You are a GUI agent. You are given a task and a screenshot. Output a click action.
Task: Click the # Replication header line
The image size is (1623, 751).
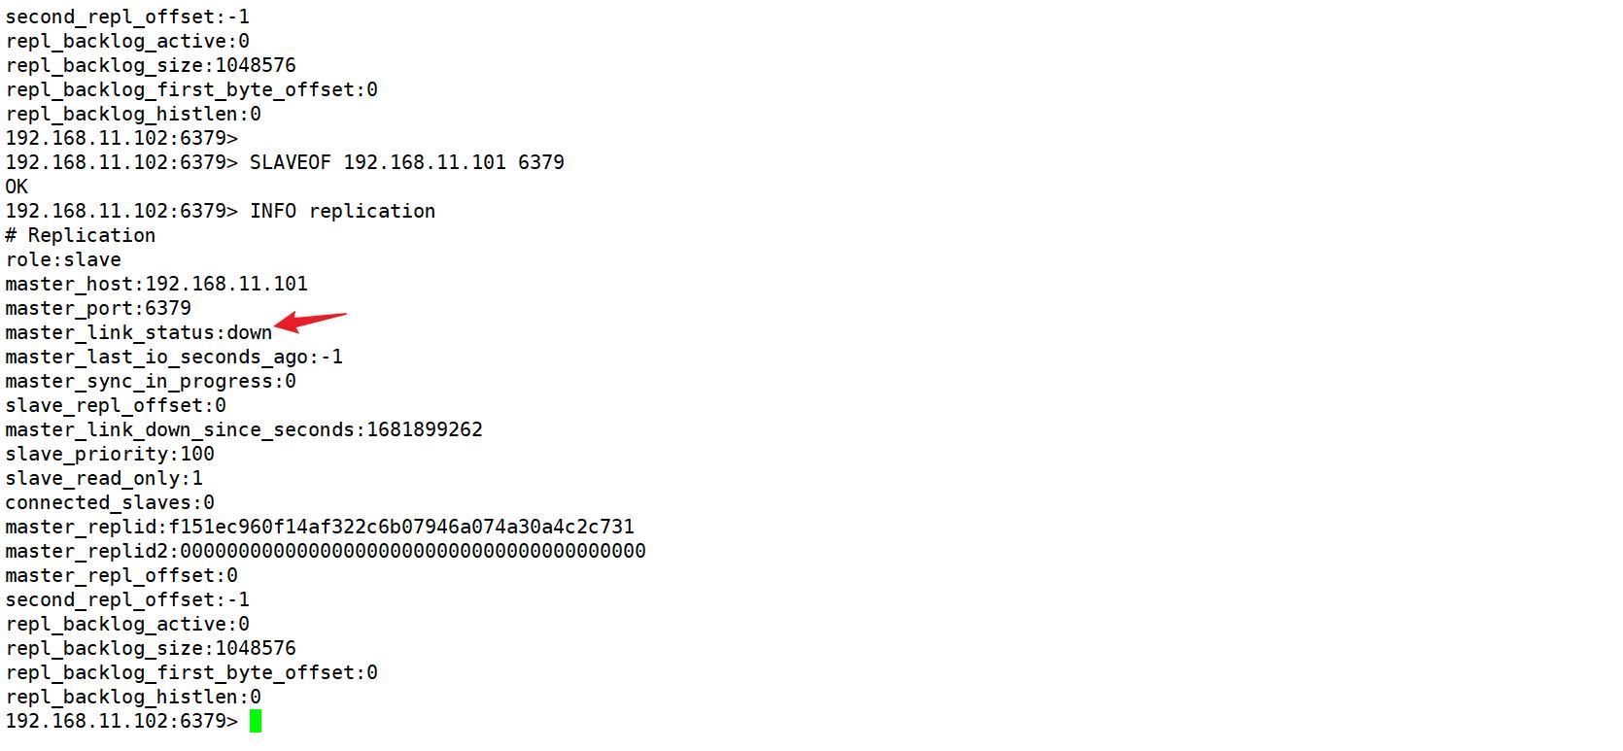(80, 235)
